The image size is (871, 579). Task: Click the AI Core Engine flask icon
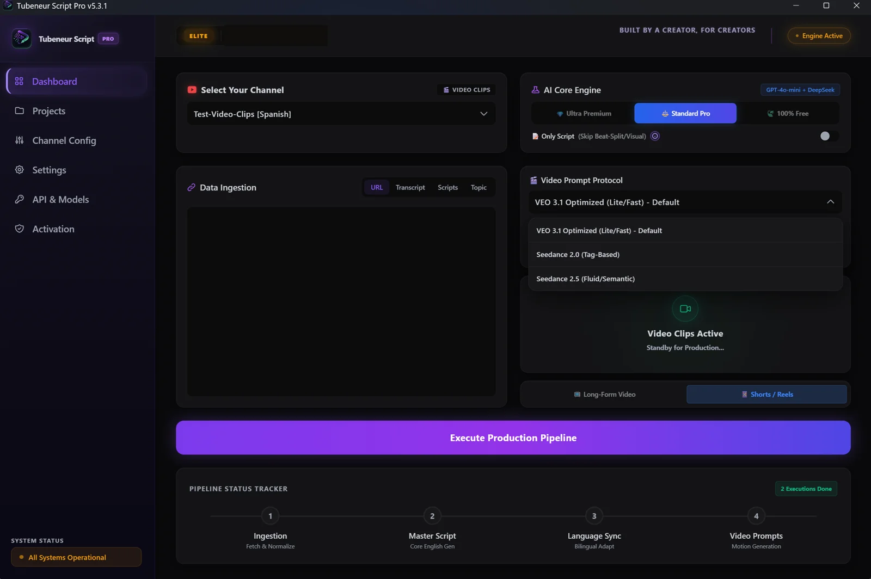point(535,90)
